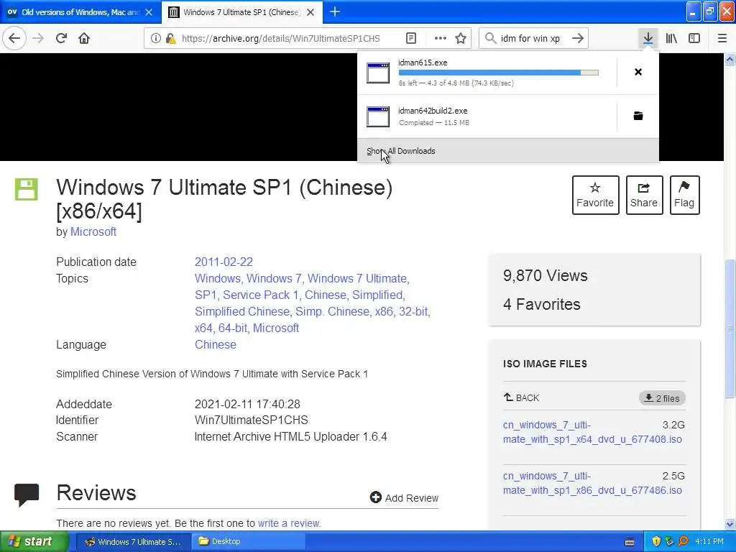This screenshot has height=552, width=736.
Task: Open a new browser tab
Action: point(335,12)
